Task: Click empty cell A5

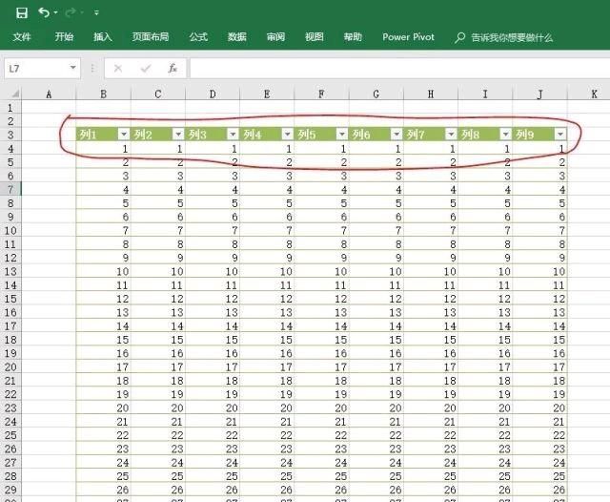Action: click(49, 162)
